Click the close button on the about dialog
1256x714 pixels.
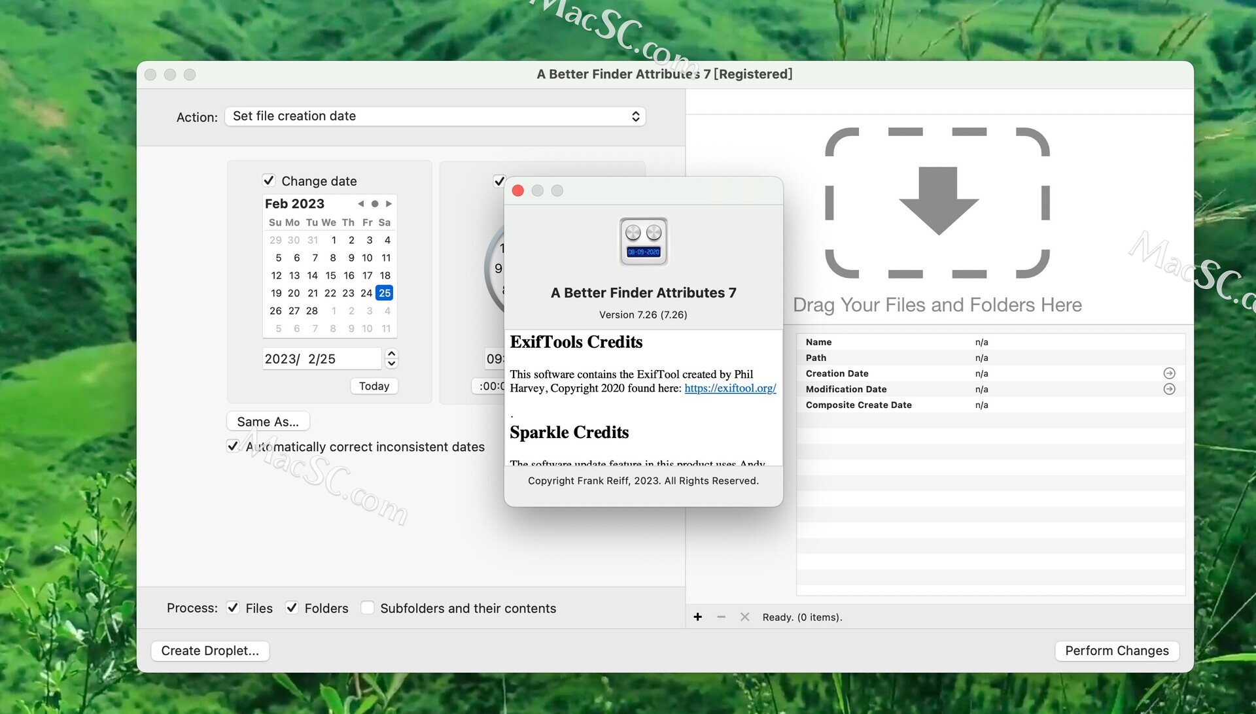[519, 190]
